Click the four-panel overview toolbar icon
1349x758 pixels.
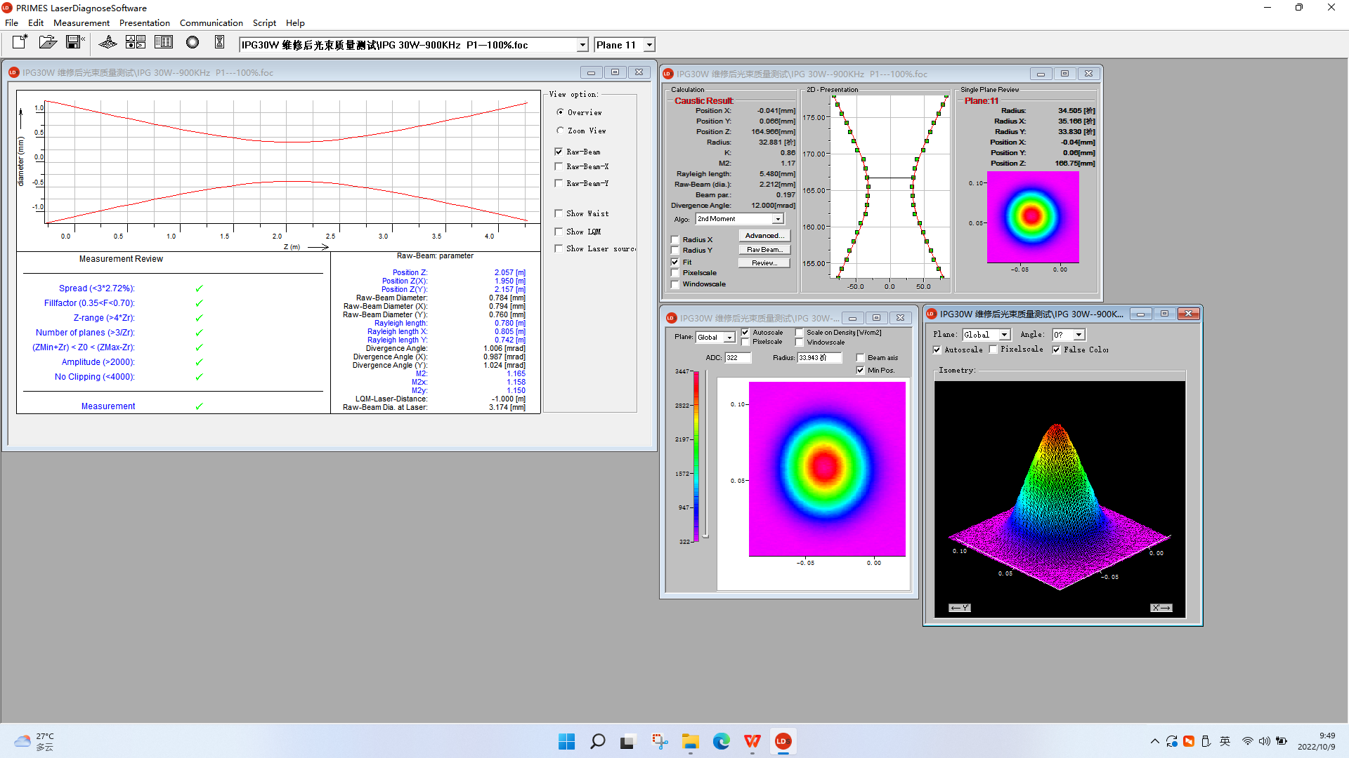click(x=136, y=43)
